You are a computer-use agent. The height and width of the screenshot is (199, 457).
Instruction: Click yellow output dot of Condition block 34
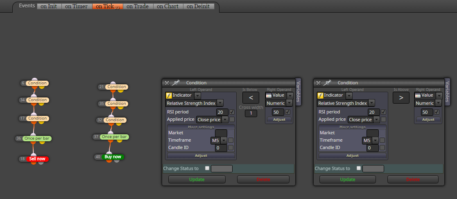point(41,103)
